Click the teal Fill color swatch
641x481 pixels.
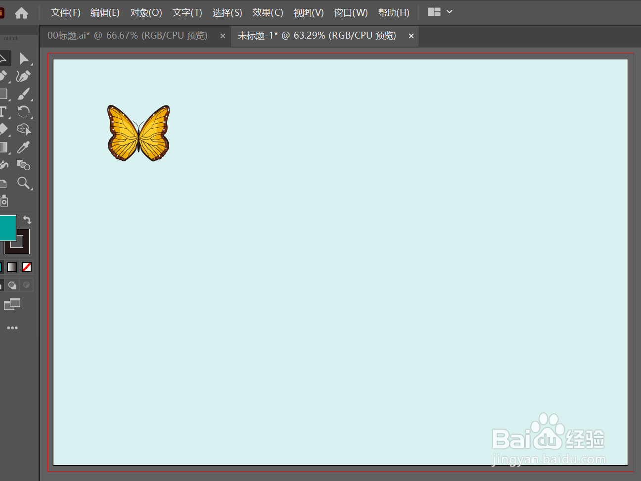(x=7, y=228)
